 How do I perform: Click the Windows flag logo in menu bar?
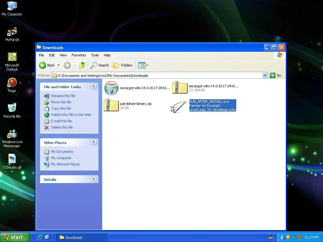pyautogui.click(x=279, y=55)
